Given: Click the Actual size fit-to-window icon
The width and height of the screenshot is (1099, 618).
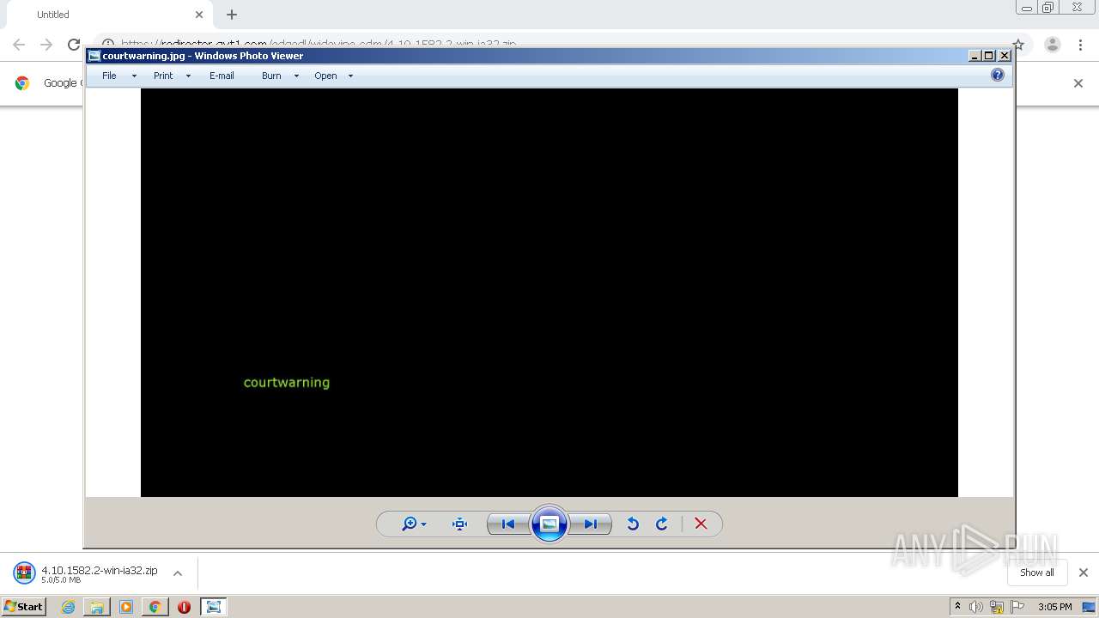Looking at the screenshot, I should point(459,524).
